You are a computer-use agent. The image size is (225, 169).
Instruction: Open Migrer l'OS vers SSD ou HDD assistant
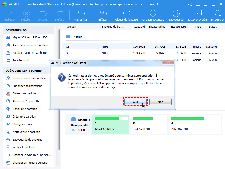tap(30, 37)
